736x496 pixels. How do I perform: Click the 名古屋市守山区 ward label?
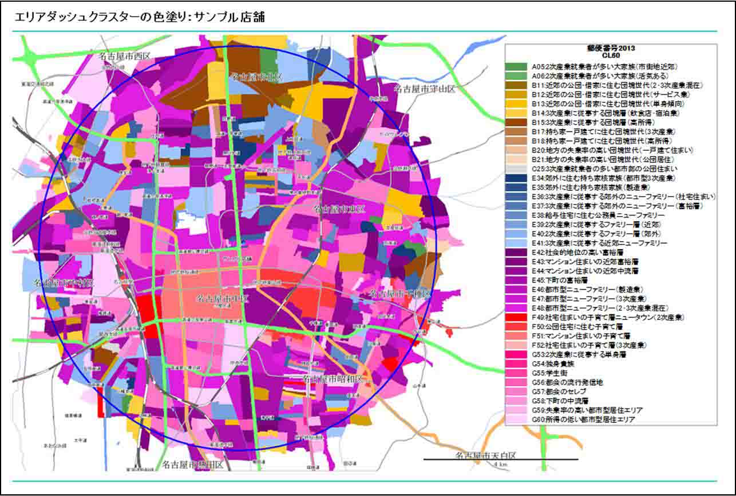[424, 89]
